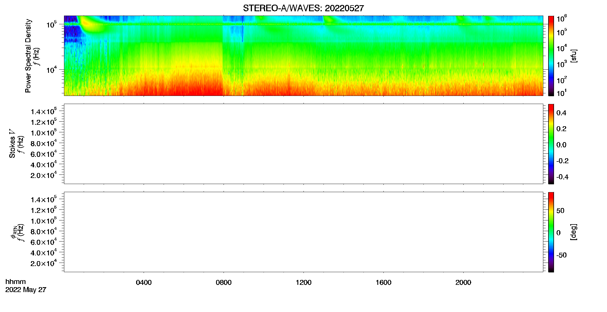Click the [deg] units label
The image size is (607, 312).
click(x=574, y=232)
